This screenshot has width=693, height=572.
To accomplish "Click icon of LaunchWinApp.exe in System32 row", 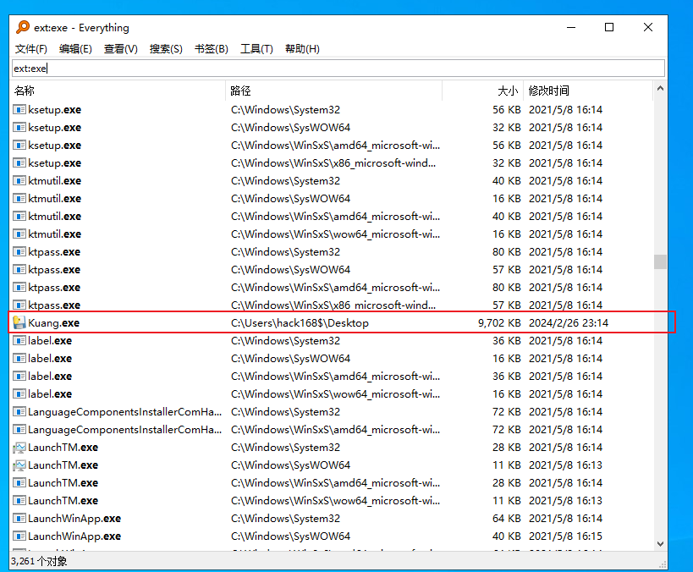I will 19,519.
